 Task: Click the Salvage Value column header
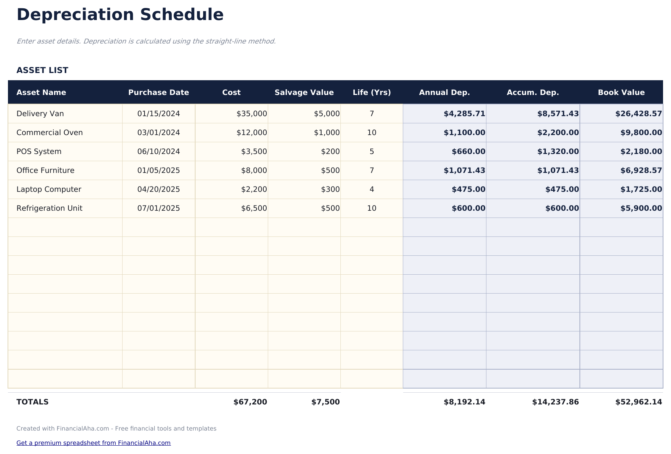(x=304, y=92)
